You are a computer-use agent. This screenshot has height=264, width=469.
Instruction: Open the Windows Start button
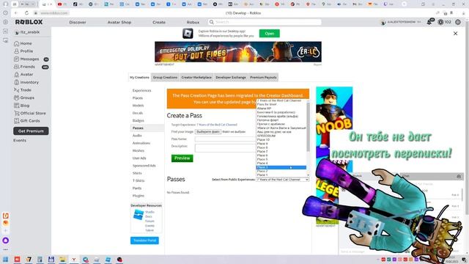tap(5, 260)
